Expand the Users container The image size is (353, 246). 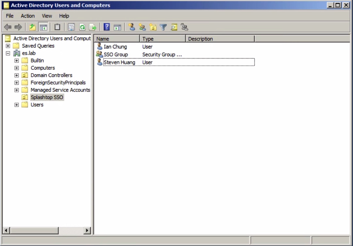pos(17,105)
